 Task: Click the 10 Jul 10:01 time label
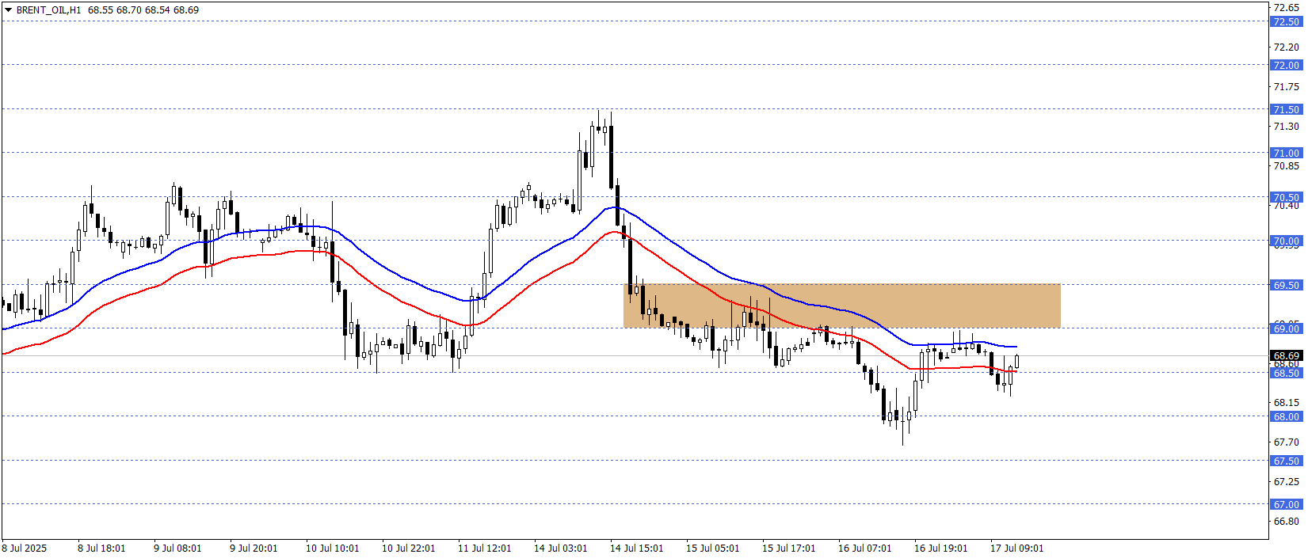pos(332,549)
